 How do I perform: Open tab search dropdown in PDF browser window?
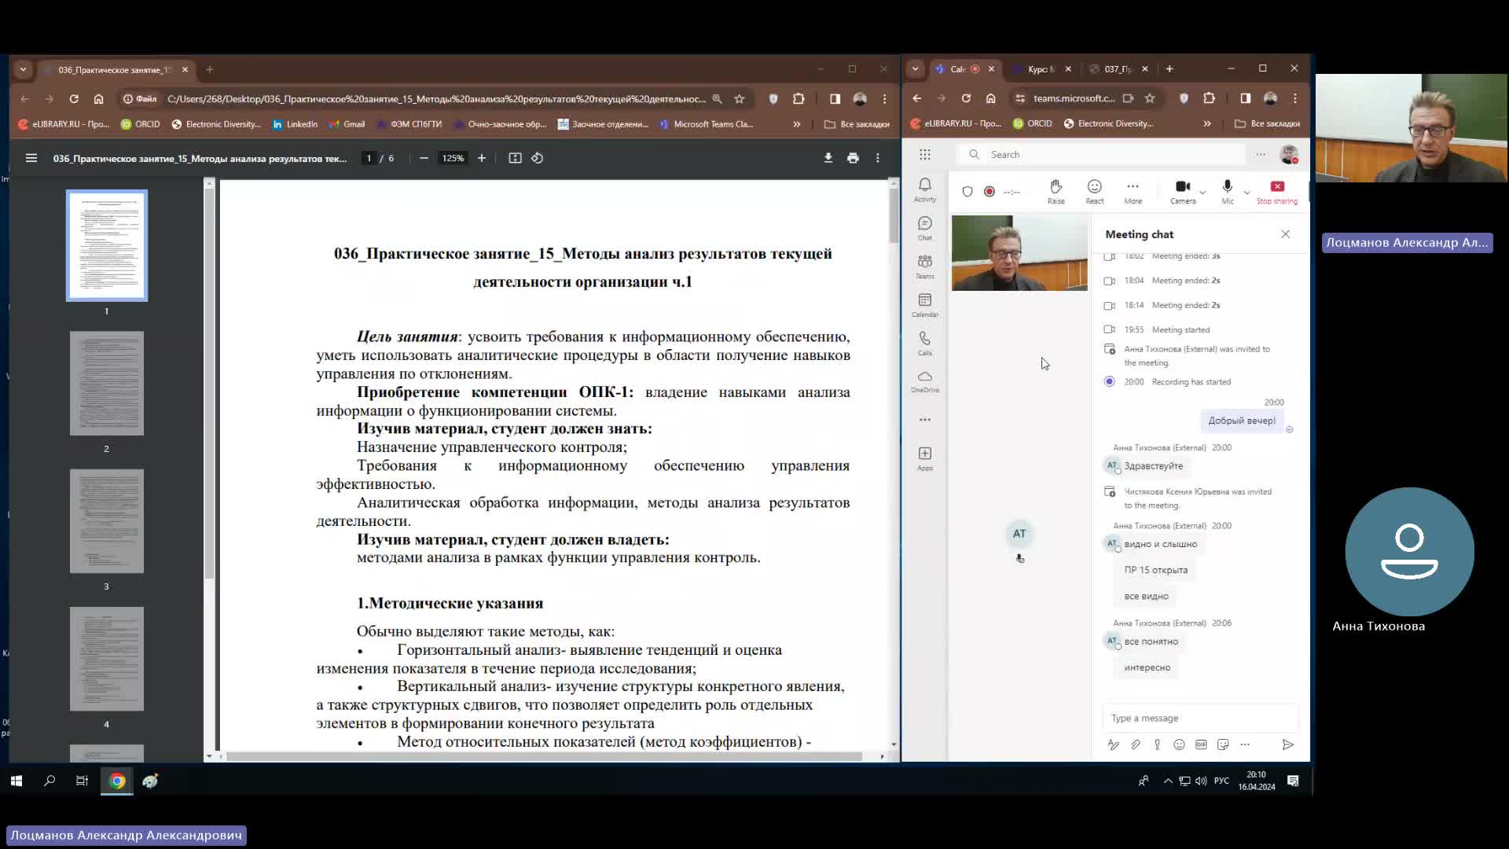point(23,69)
